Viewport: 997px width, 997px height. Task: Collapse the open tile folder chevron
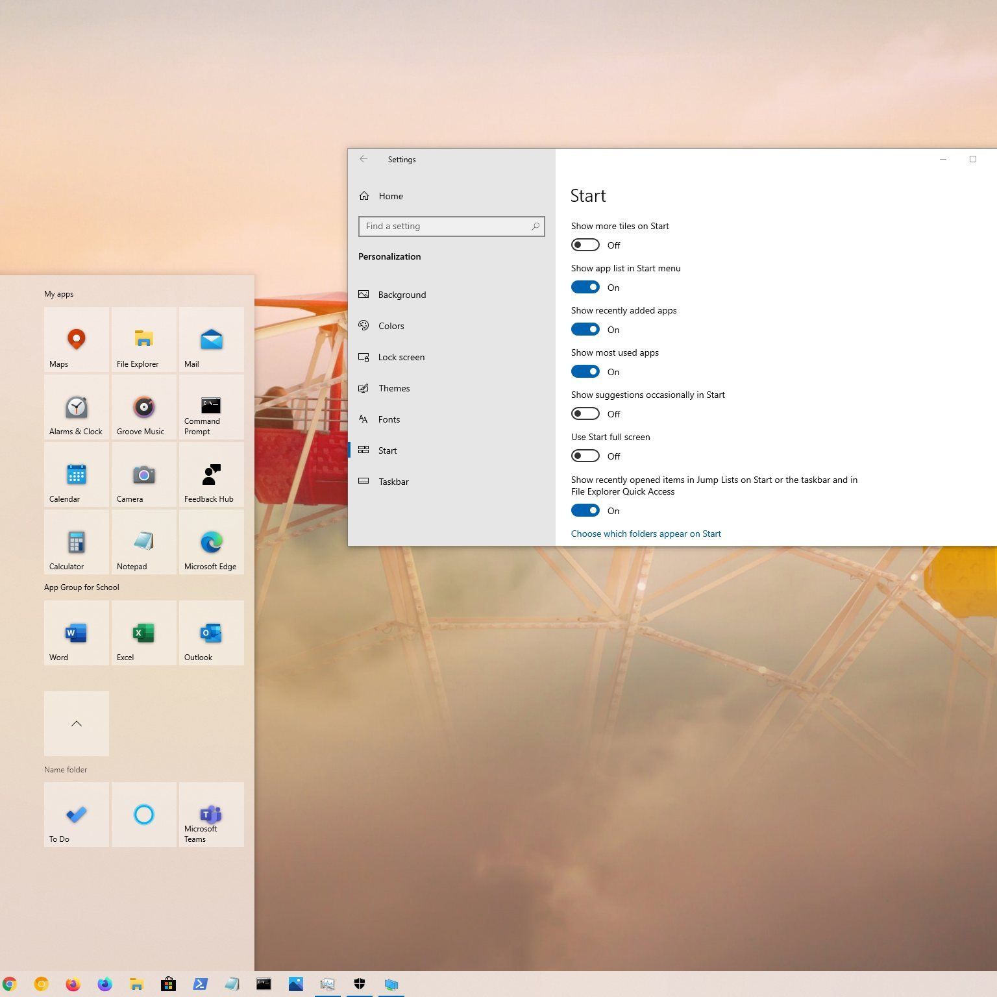pos(77,724)
